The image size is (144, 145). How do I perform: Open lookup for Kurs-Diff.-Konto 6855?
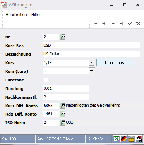62,106
